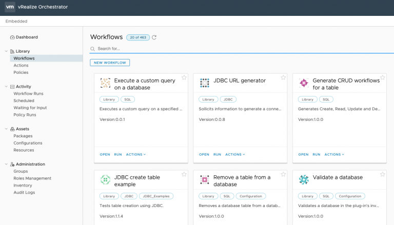Click the Library books icon
Viewport: 394px width, 225px height.
point(12,51)
